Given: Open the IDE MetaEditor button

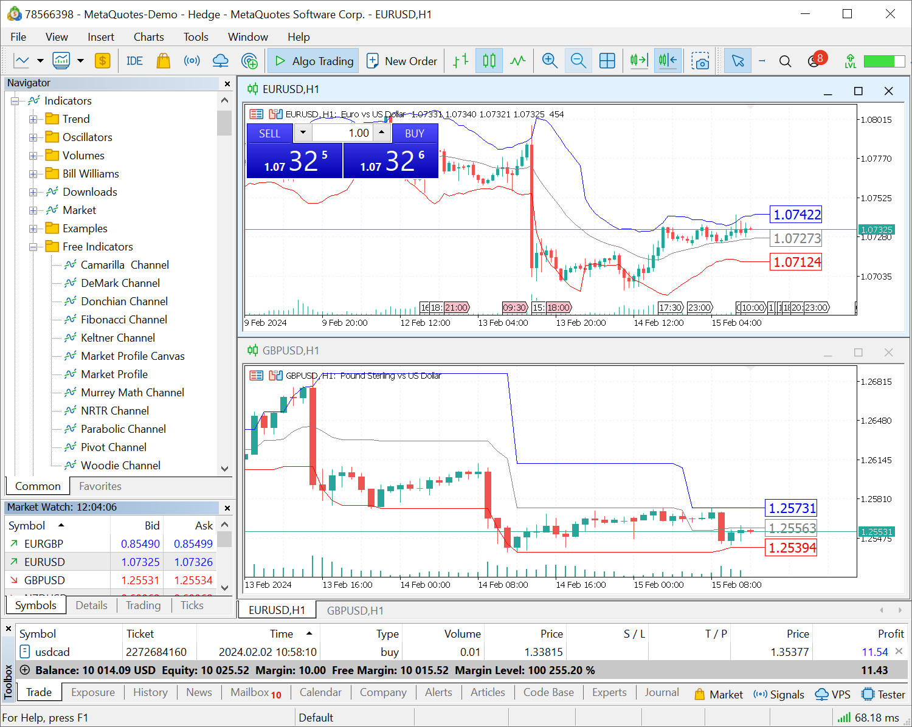Looking at the screenshot, I should pos(134,61).
